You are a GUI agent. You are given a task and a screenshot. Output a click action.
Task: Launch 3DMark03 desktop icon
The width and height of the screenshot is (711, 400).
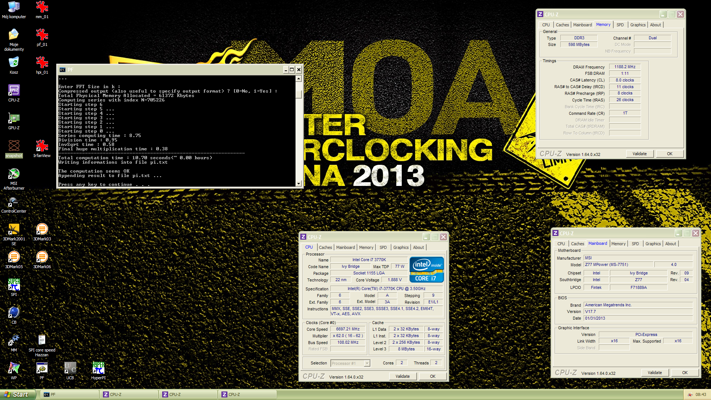[42, 232]
